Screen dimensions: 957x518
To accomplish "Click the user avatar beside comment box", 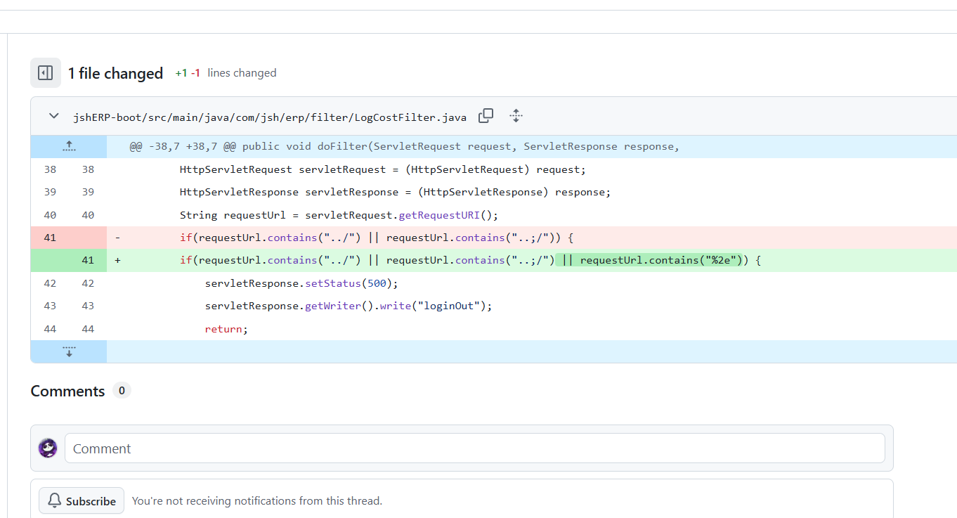I will coord(48,448).
